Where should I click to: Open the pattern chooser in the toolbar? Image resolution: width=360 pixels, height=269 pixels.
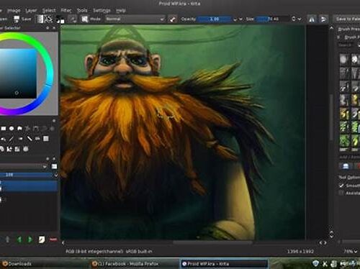point(48,19)
